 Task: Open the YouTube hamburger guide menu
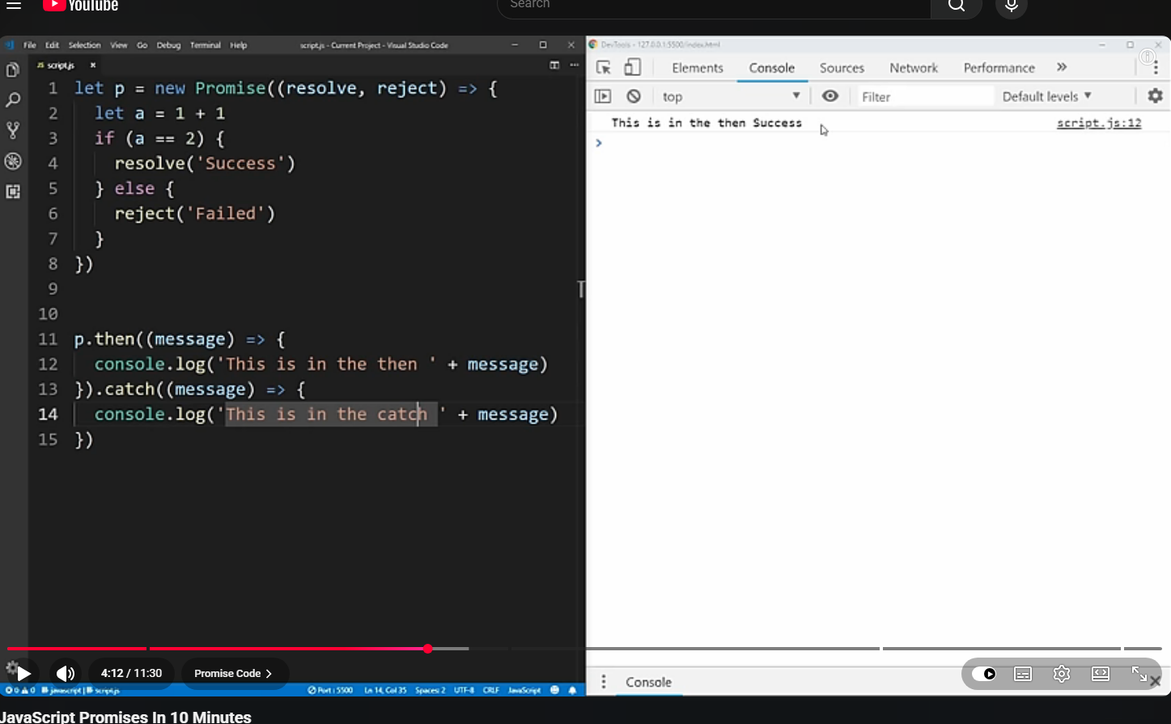[14, 6]
